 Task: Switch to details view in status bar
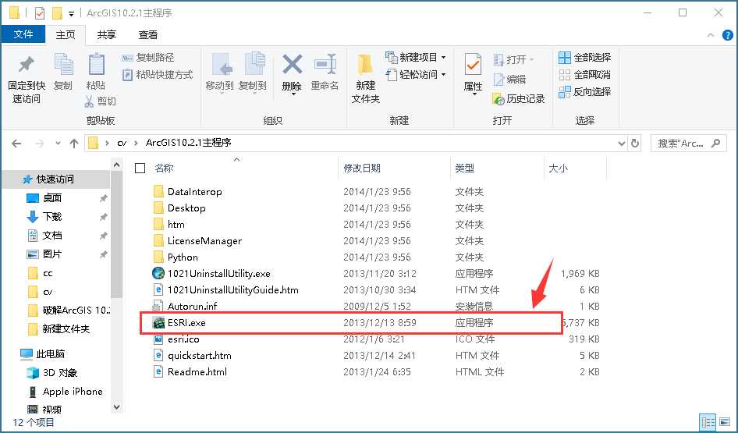coord(708,422)
